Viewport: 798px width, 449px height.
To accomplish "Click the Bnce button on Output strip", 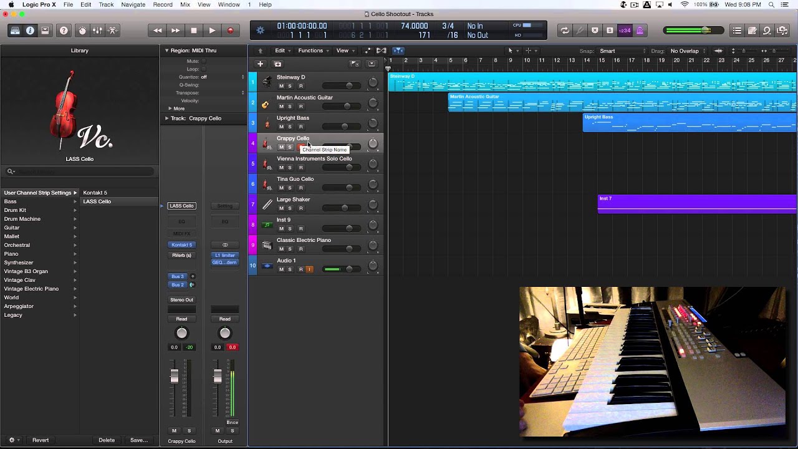I will [232, 423].
